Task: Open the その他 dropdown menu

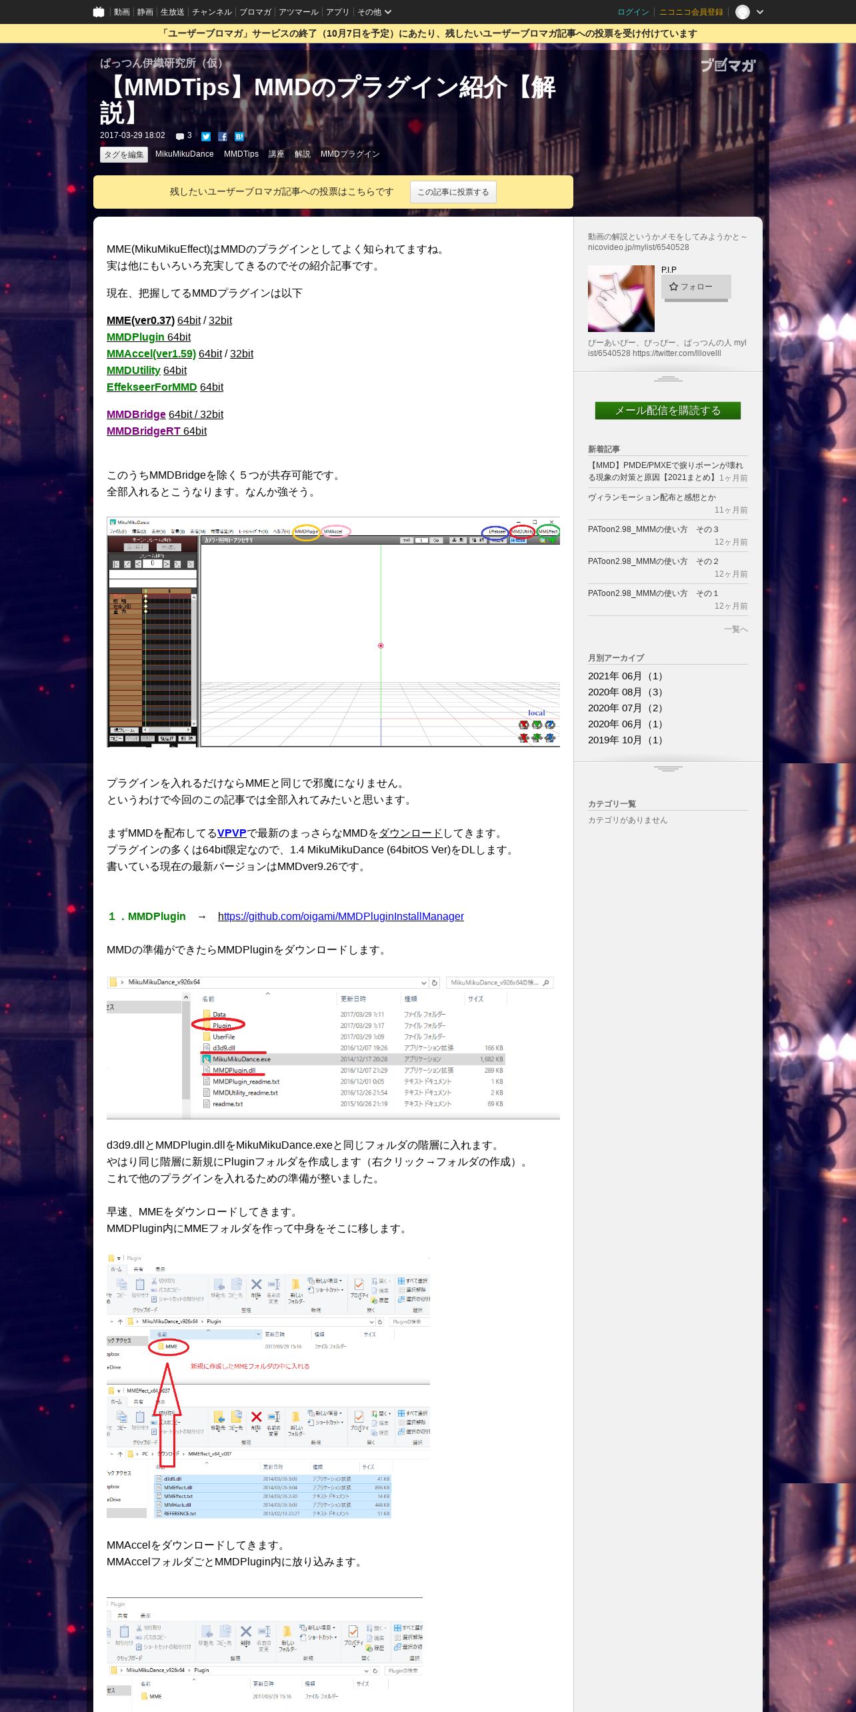Action: pyautogui.click(x=374, y=12)
